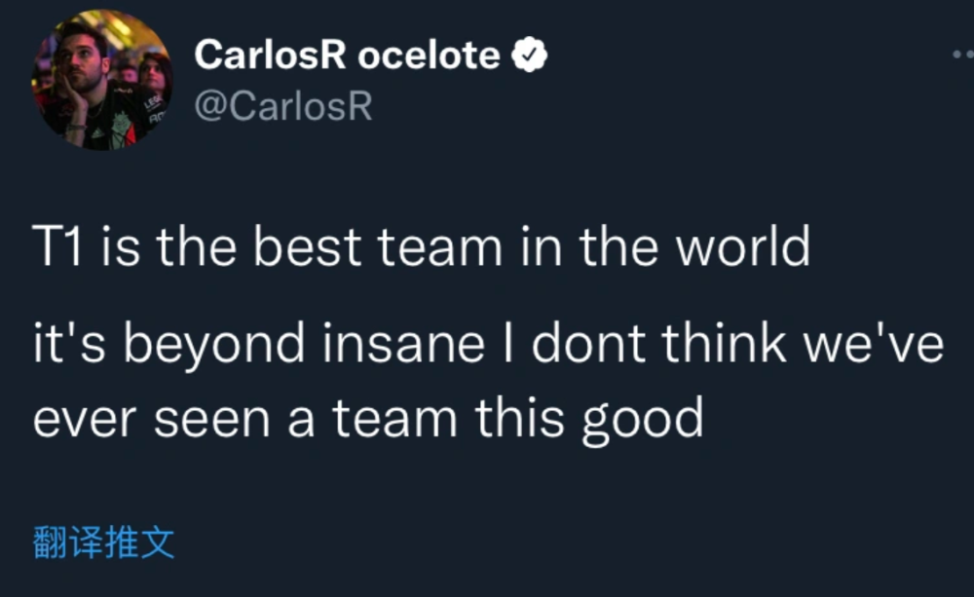
Task: Open the more options dots menu
Action: tap(962, 56)
